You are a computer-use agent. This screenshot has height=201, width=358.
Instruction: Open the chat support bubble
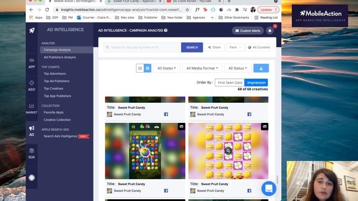point(268,189)
